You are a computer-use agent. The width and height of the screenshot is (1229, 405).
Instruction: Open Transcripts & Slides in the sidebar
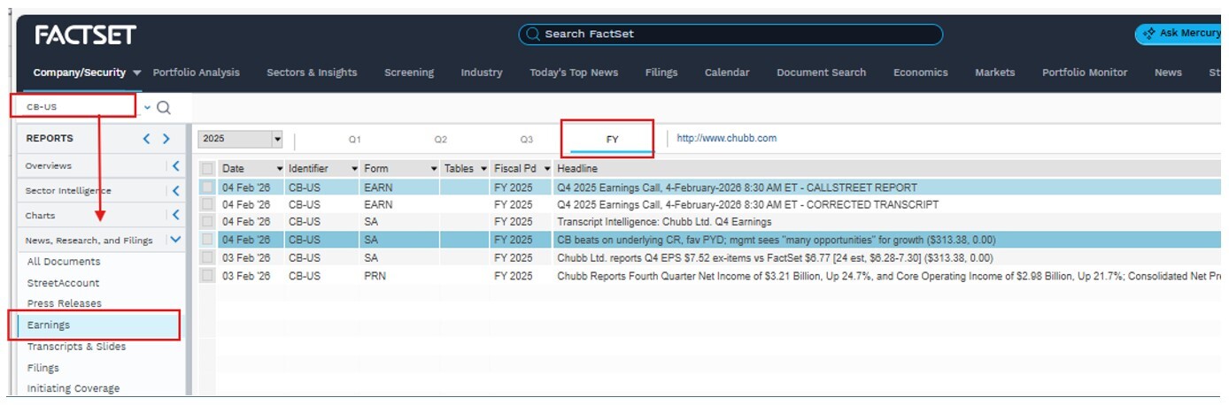[x=76, y=347]
